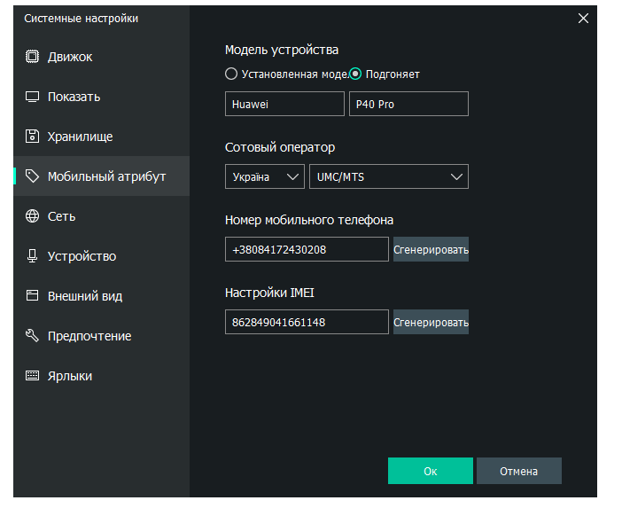Image resolution: width=622 pixels, height=516 pixels.
Task: Click the disk icon beside Хранилище
Action: [x=32, y=137]
